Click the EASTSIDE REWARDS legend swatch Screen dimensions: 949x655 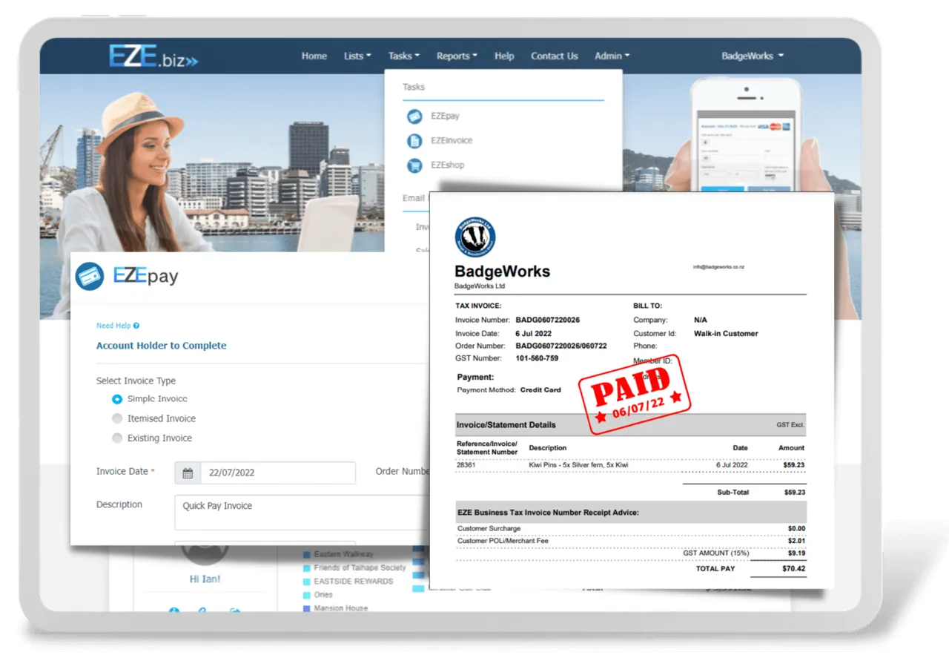pyautogui.click(x=307, y=582)
